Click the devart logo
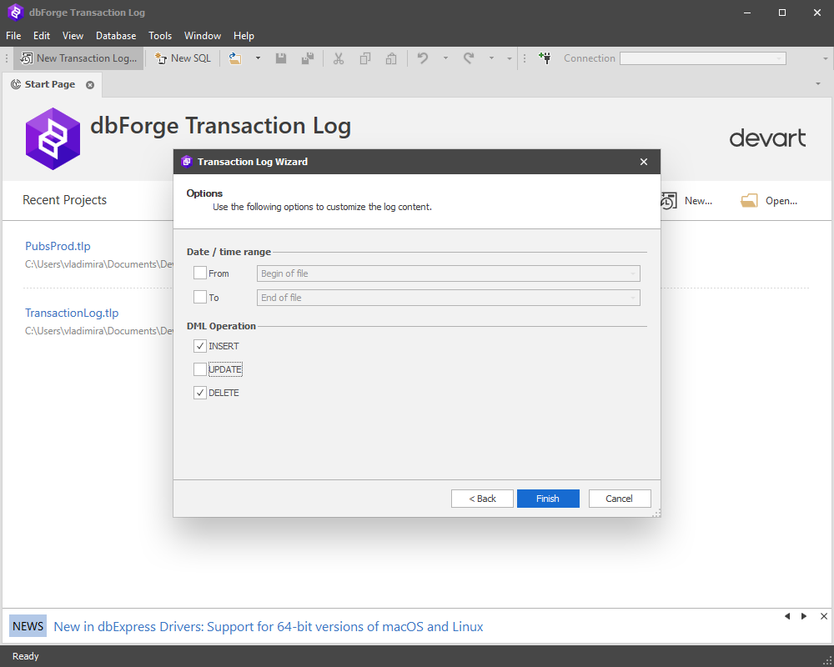Screen dimensions: 834x667 click(767, 138)
